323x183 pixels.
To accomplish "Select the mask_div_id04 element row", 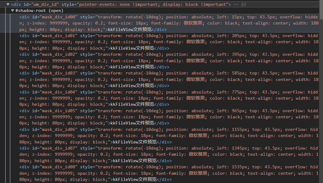I will [x=160, y=98].
